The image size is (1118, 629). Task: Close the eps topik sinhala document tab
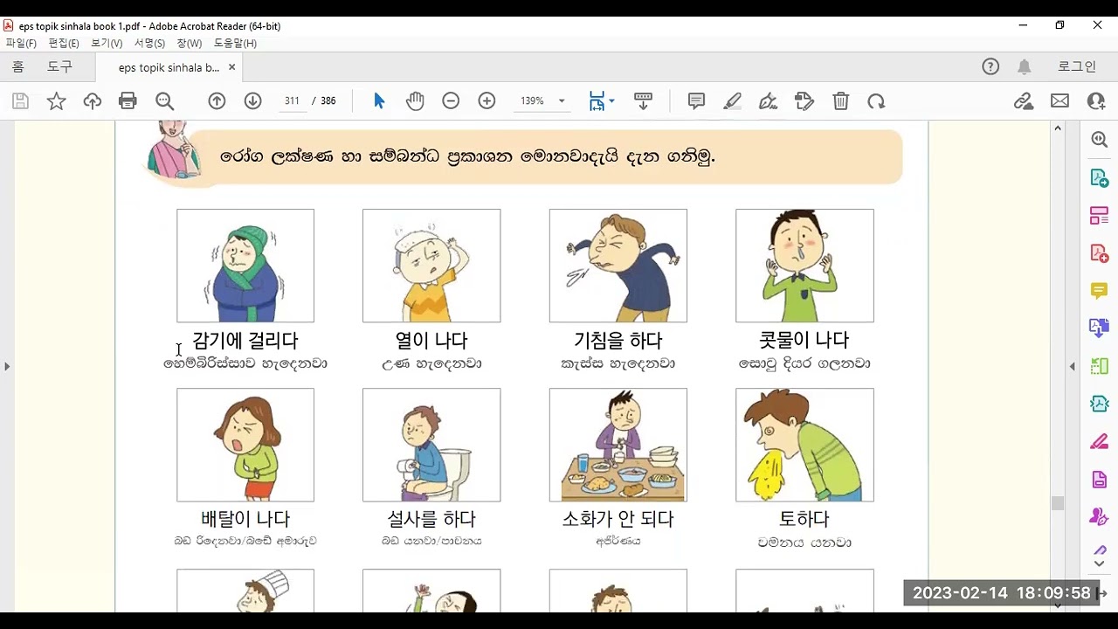(231, 67)
